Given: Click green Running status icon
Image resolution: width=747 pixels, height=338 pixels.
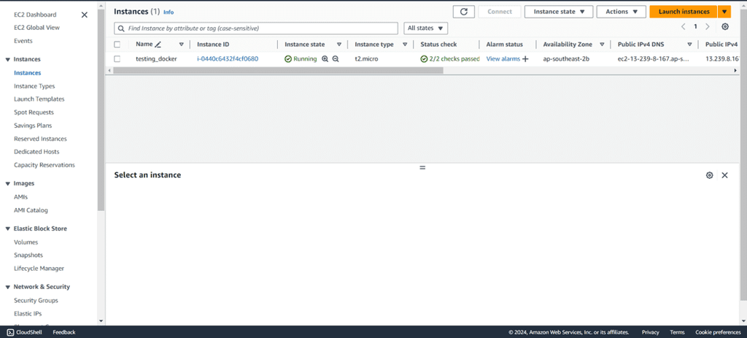Looking at the screenshot, I should click(x=287, y=59).
